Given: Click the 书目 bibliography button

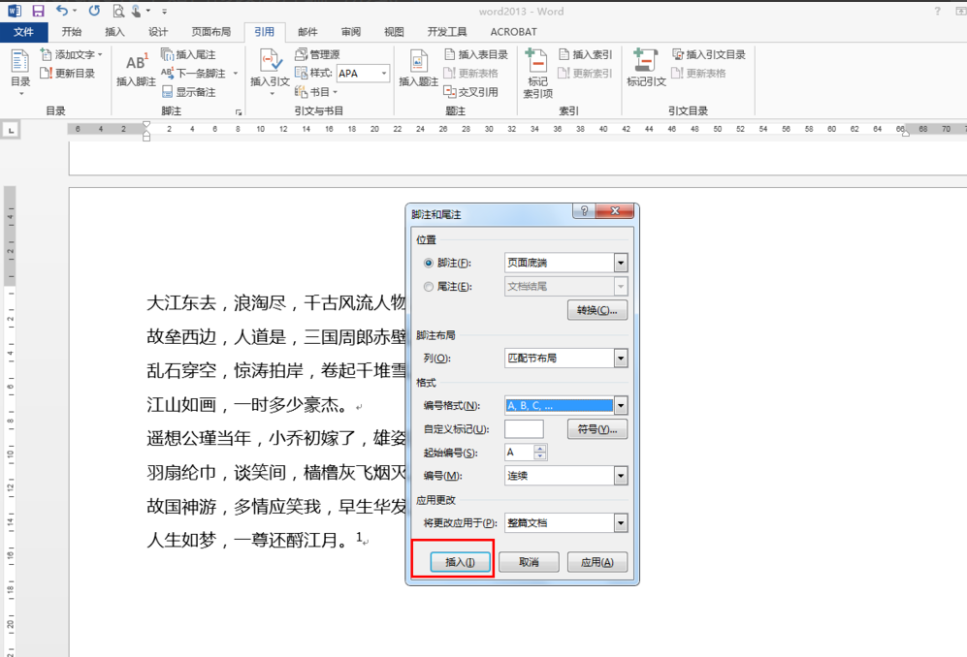Looking at the screenshot, I should (x=316, y=92).
